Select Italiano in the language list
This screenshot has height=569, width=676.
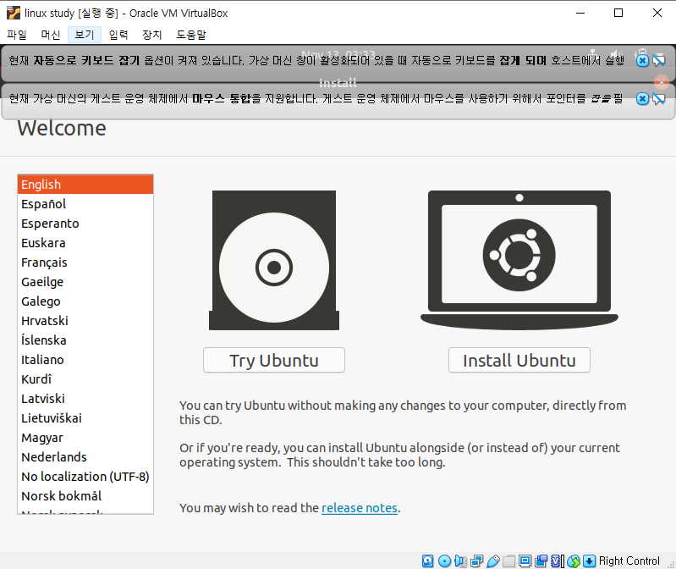point(85,359)
